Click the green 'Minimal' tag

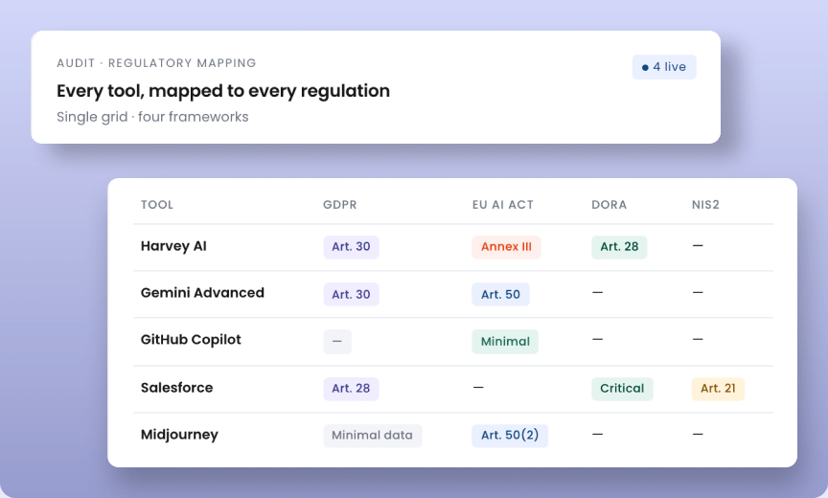point(505,341)
